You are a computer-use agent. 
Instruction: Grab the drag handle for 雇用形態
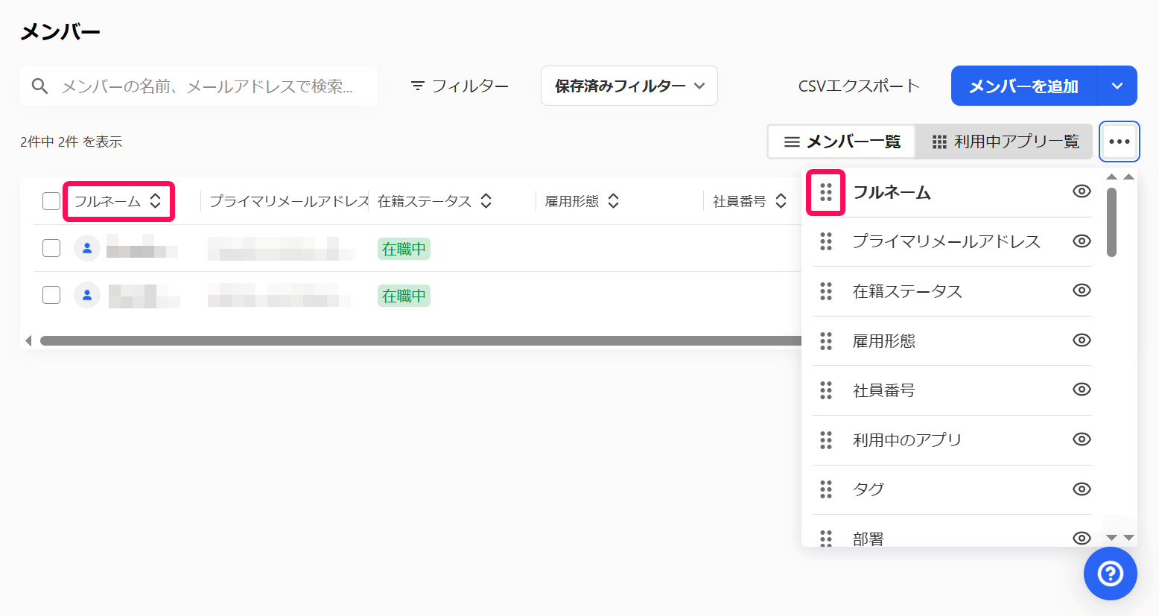pos(825,340)
